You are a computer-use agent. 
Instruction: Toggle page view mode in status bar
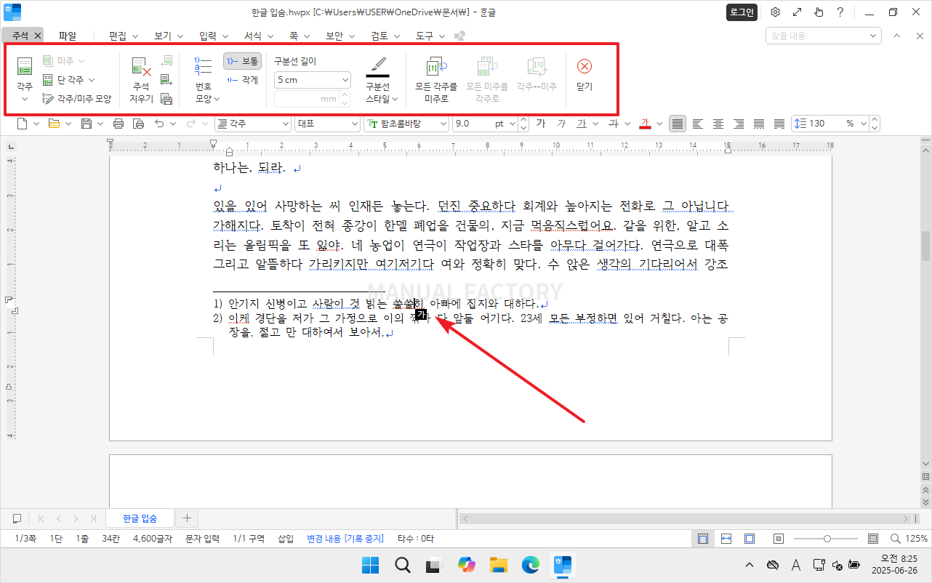(x=702, y=539)
